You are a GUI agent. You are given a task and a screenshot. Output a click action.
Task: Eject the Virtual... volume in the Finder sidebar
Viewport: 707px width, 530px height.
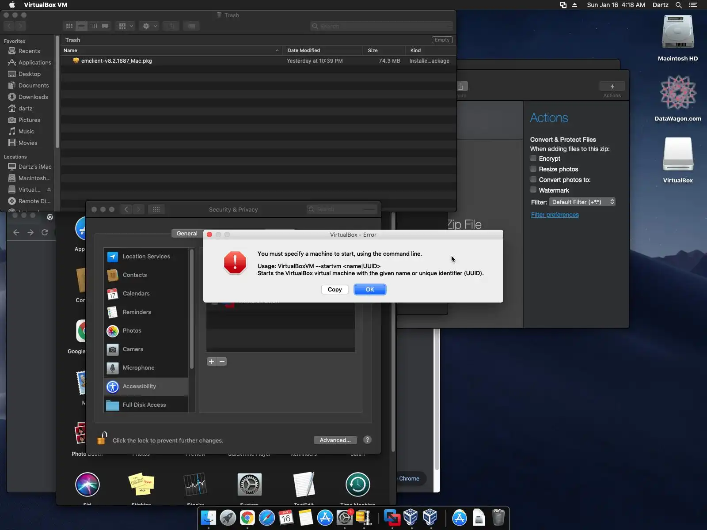[x=49, y=190]
